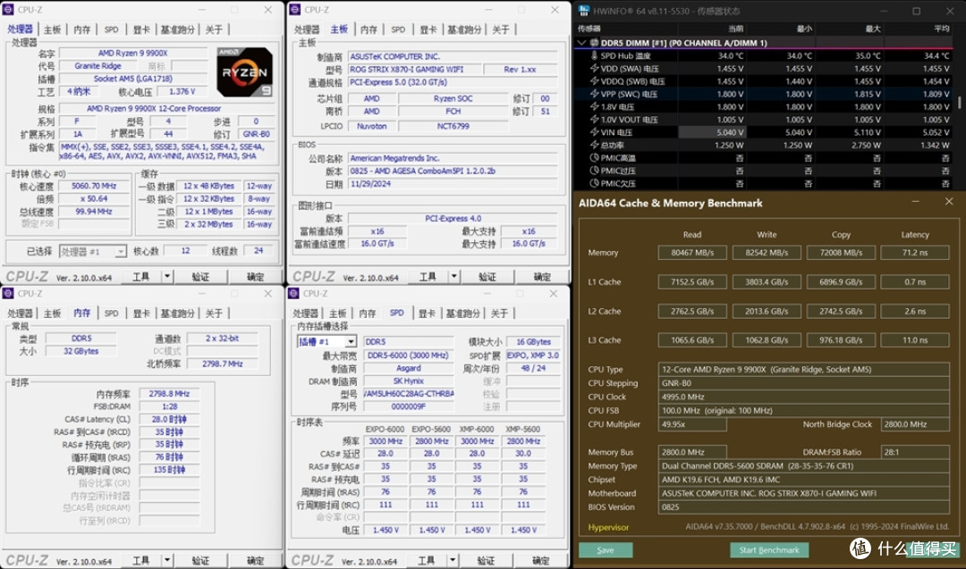This screenshot has width=966, height=569.
Task: Click the Memory Latency value 71.2 ns
Action: coord(915,252)
